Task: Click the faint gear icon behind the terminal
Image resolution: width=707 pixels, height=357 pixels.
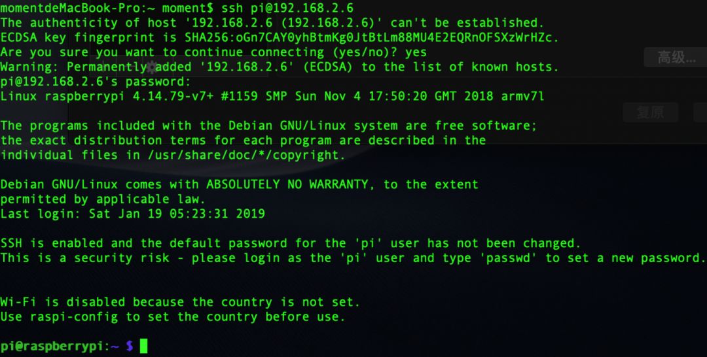Action: [x=151, y=67]
